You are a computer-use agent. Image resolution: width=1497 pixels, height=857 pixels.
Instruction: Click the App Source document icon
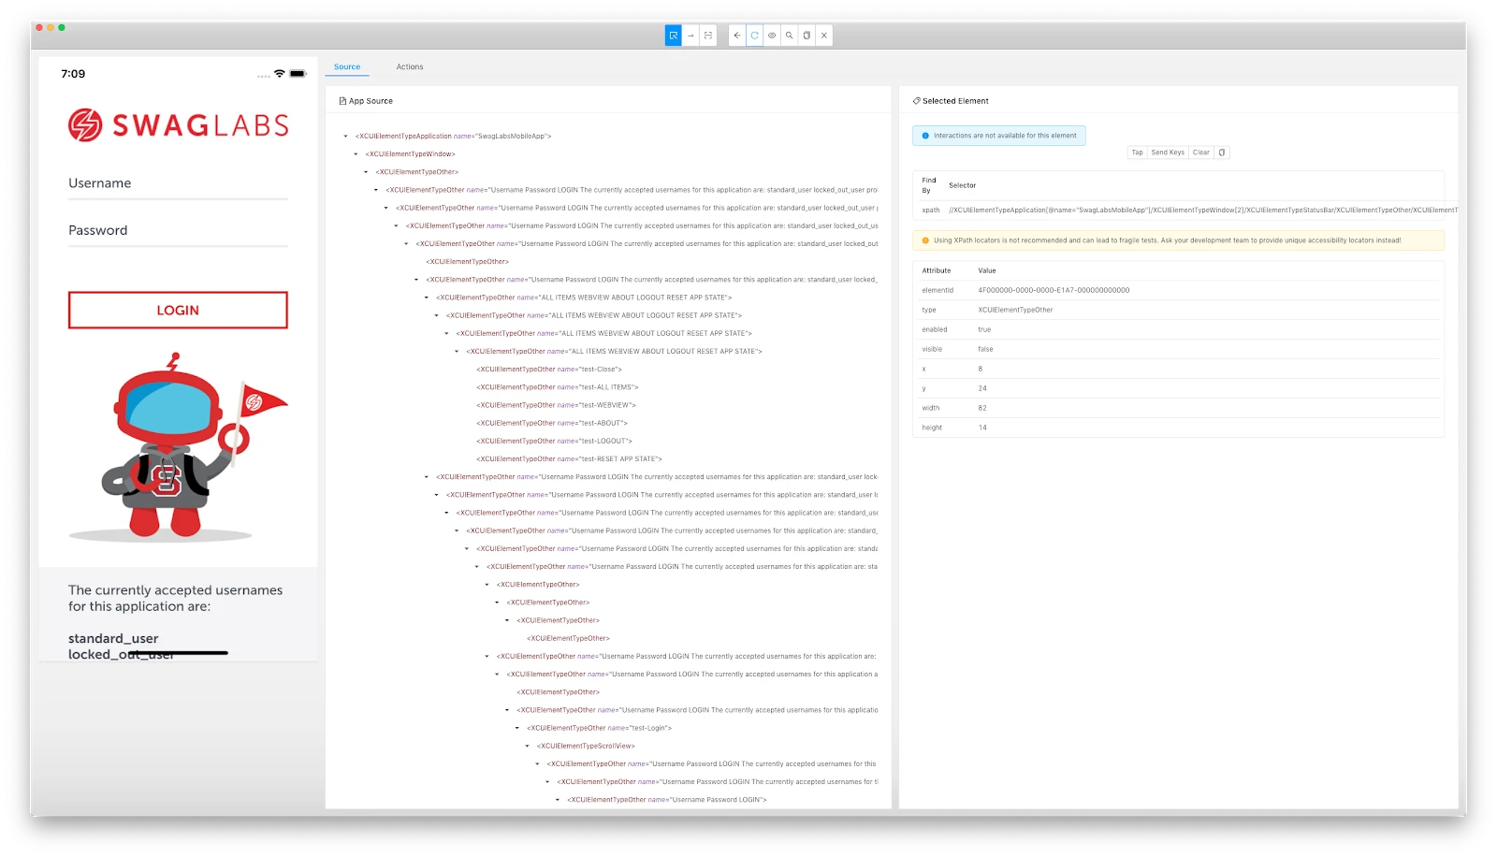[x=344, y=100]
